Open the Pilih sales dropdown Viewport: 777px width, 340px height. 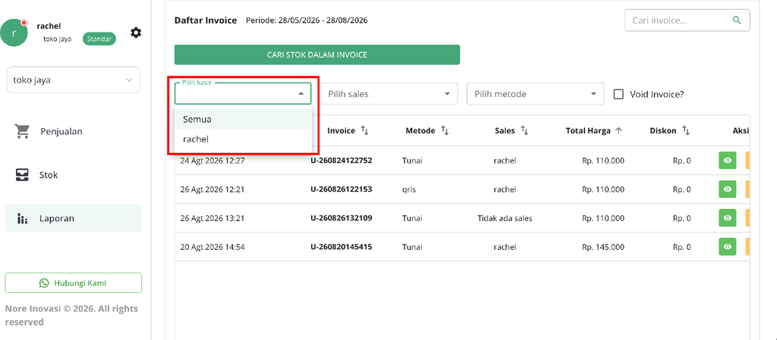pyautogui.click(x=389, y=93)
